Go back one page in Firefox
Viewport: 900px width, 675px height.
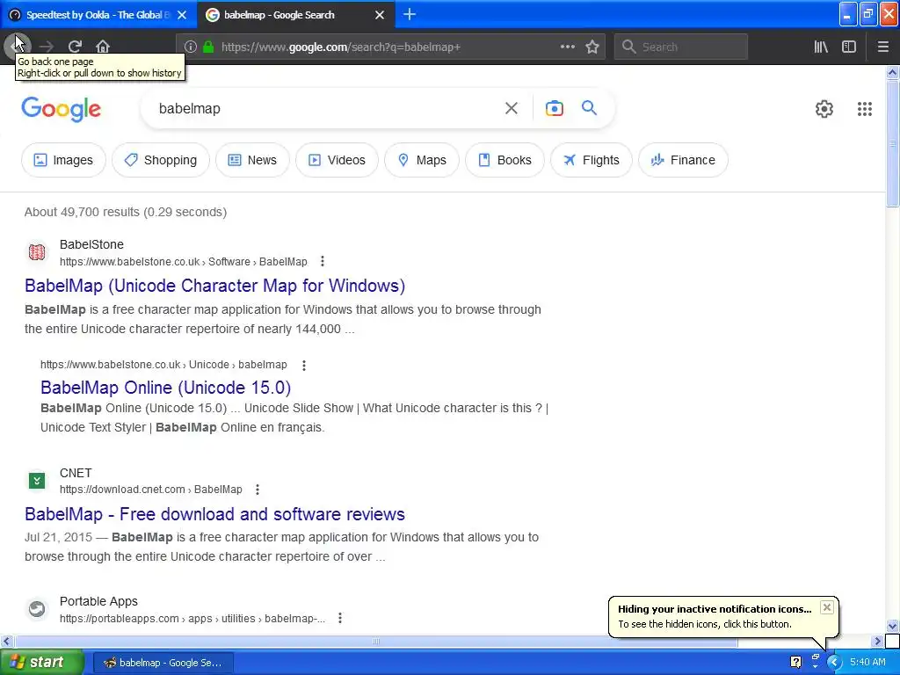[x=16, y=47]
